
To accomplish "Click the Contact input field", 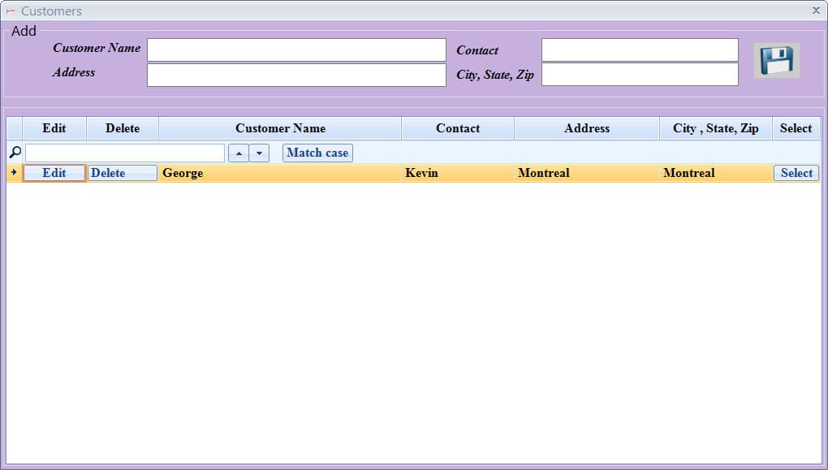I will click(640, 50).
